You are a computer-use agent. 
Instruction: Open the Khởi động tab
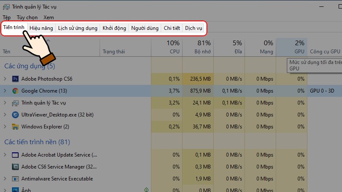tap(114, 28)
